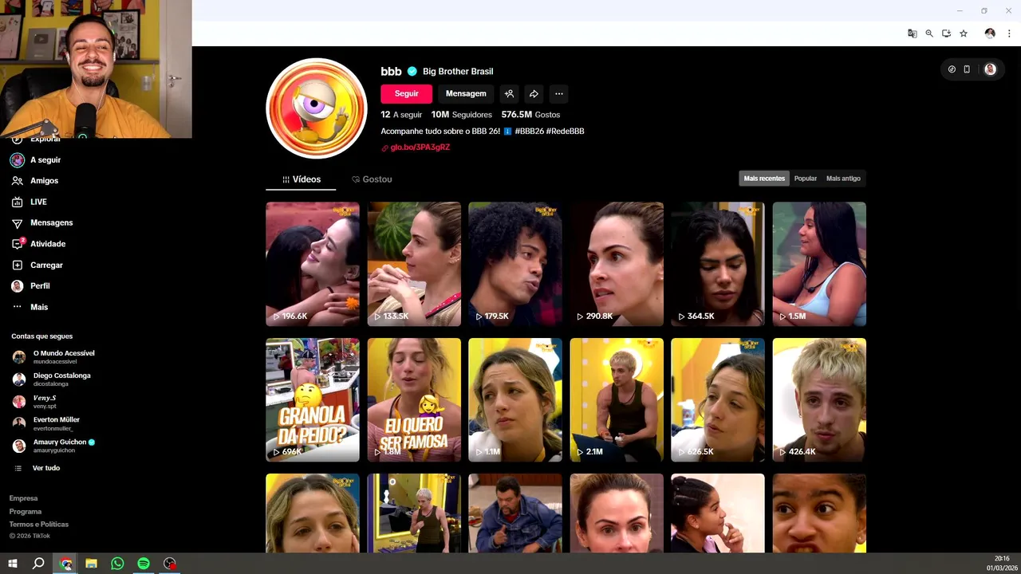Viewport: 1021px width, 574px height.
Task: Click the 12 A seguir count
Action: [401, 115]
